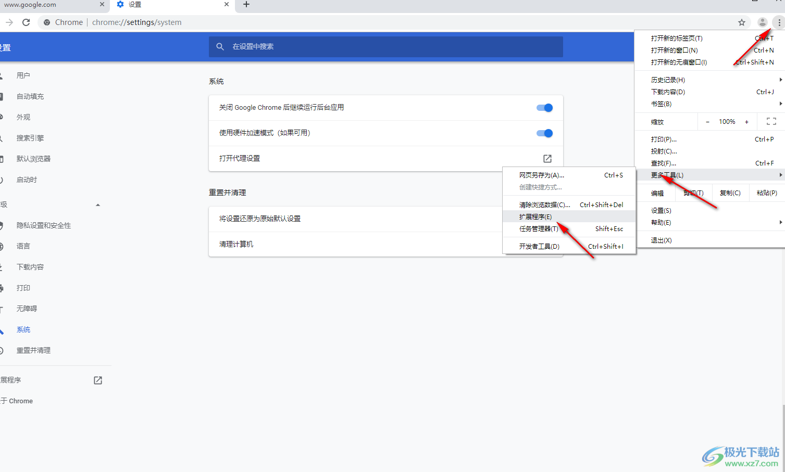Close the www.google.com tab
The width and height of the screenshot is (785, 472).
(102, 4)
